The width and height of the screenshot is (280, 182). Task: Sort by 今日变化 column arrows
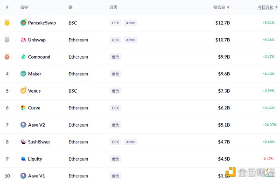pos(276,7)
